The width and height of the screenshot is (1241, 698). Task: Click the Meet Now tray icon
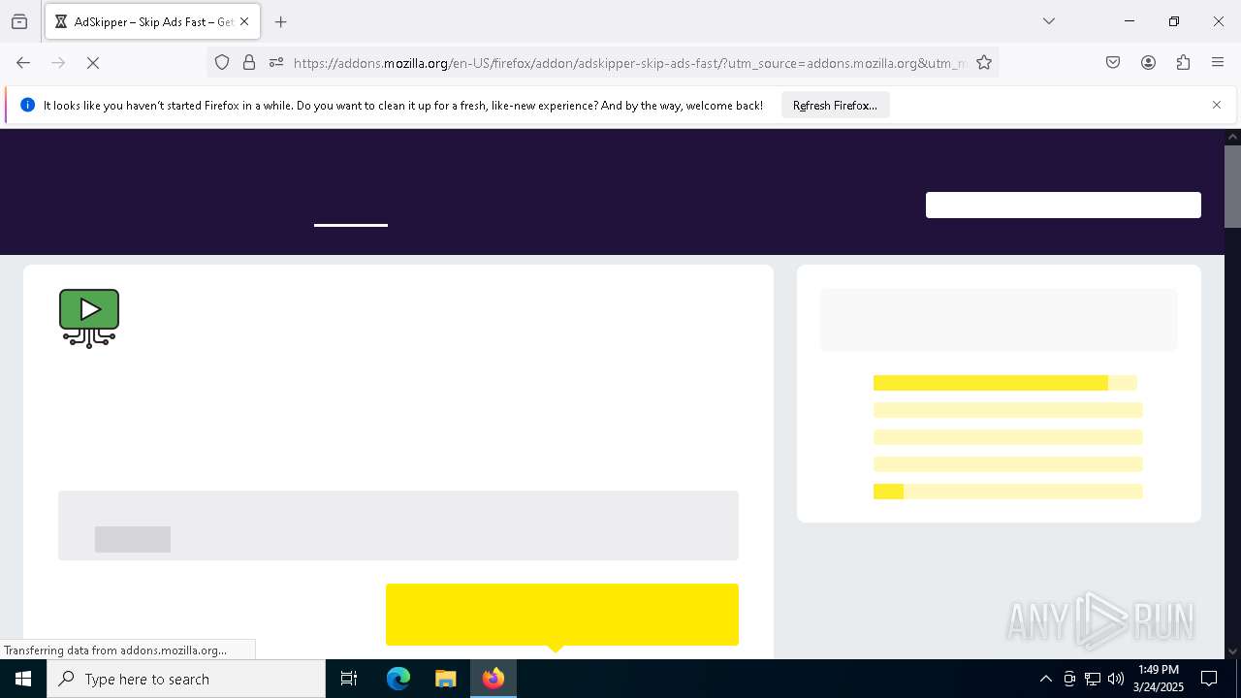click(x=1069, y=679)
